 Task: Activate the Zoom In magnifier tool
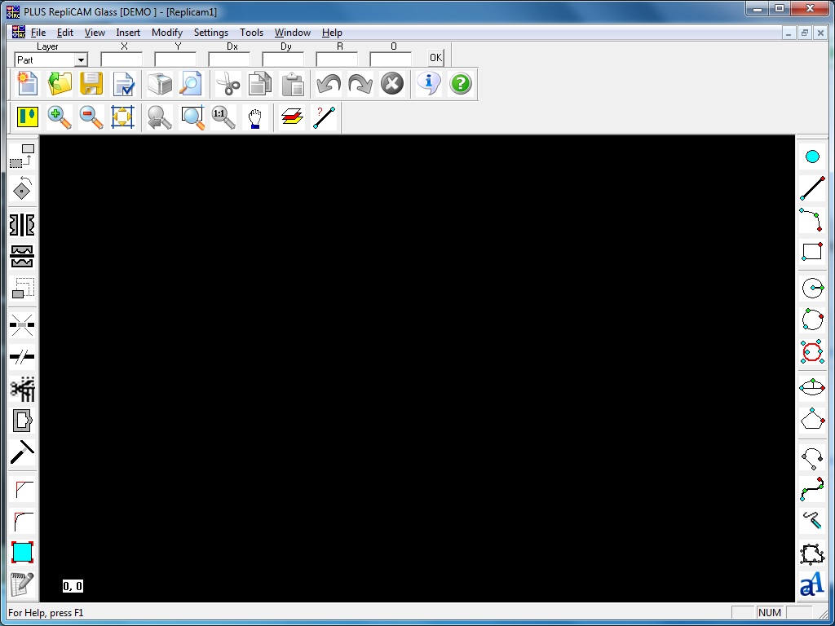(58, 117)
